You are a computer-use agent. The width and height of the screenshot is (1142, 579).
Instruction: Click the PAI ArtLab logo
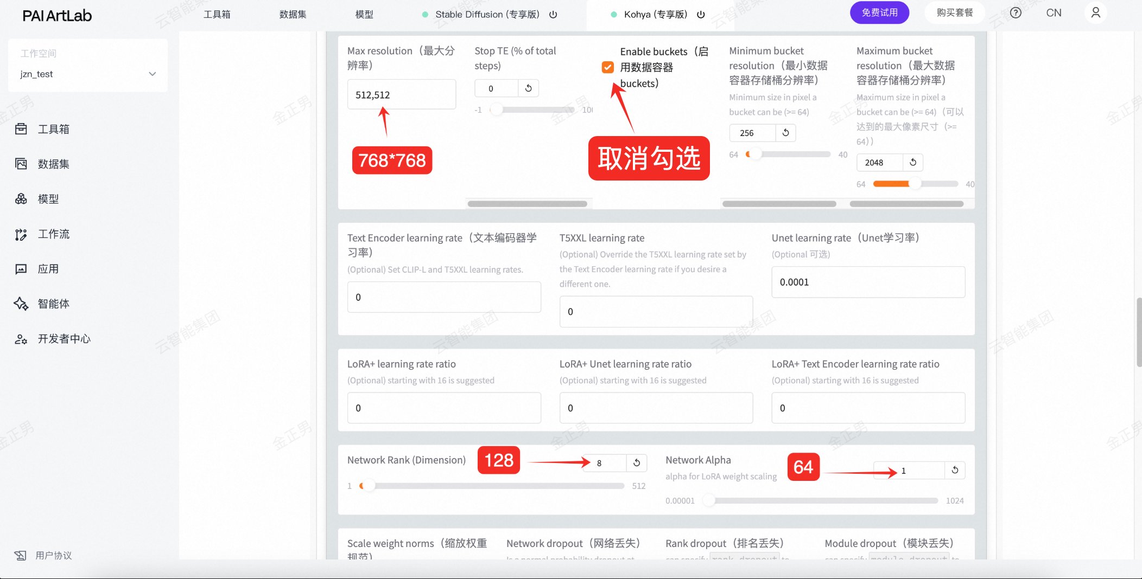tap(57, 15)
